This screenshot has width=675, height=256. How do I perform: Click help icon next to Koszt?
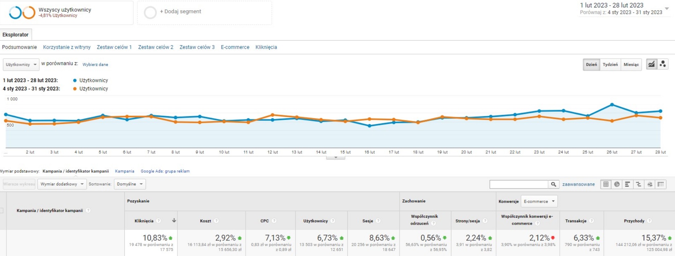(x=216, y=221)
